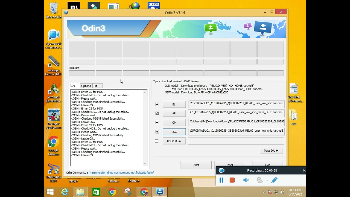Click the log scrollbar down arrow
The image size is (350, 197).
tap(145, 164)
